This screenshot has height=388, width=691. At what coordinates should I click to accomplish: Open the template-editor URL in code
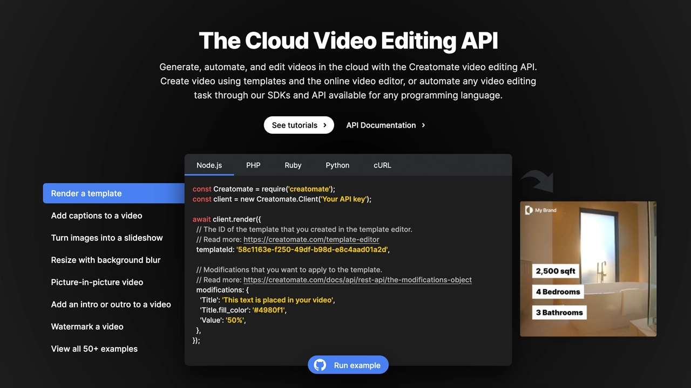311,239
